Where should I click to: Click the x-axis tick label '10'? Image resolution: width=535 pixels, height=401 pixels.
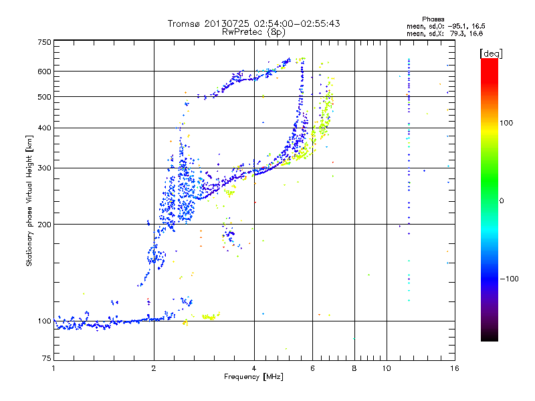coord(387,368)
